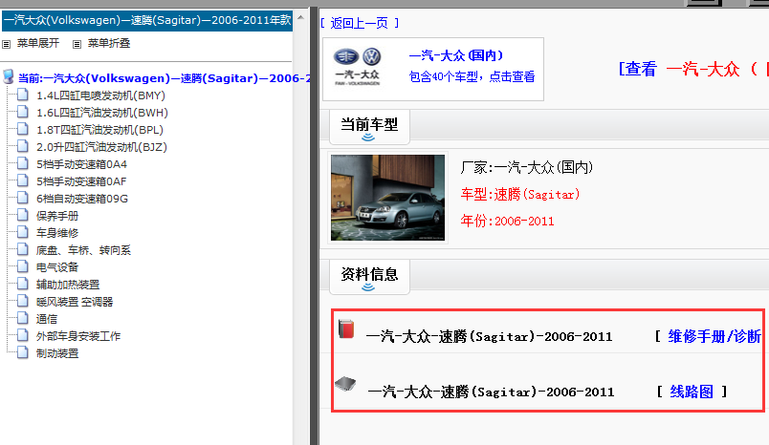Click the red book repair manual icon
This screenshot has width=769, height=445.
346,329
